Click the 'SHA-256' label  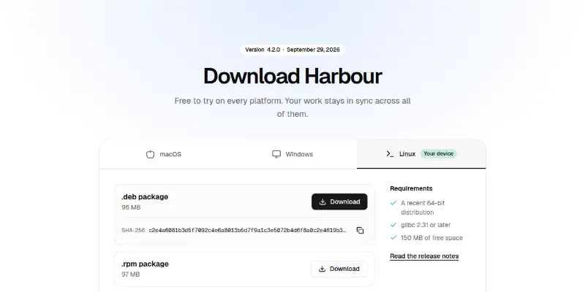pos(133,231)
